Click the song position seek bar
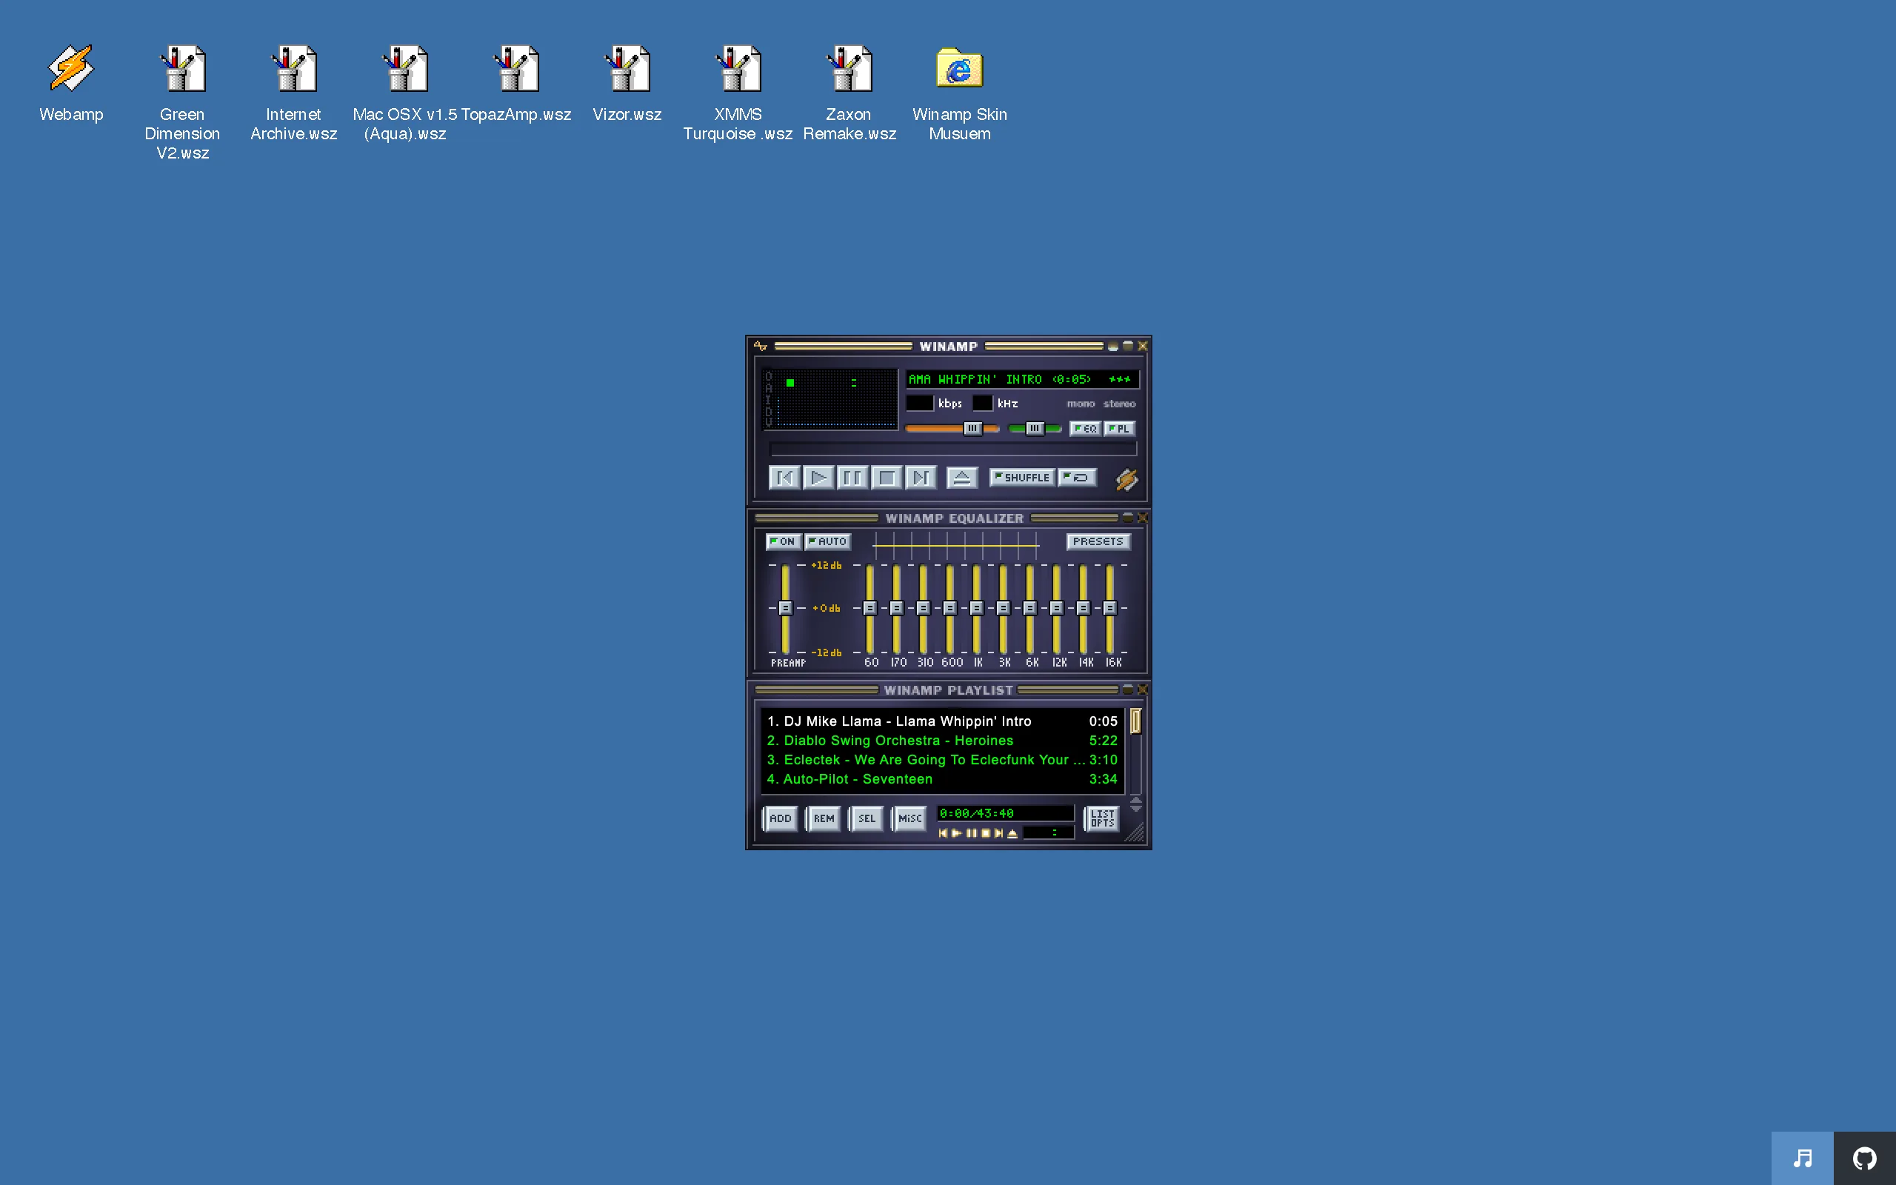Viewport: 1896px width, 1185px height. (x=952, y=449)
